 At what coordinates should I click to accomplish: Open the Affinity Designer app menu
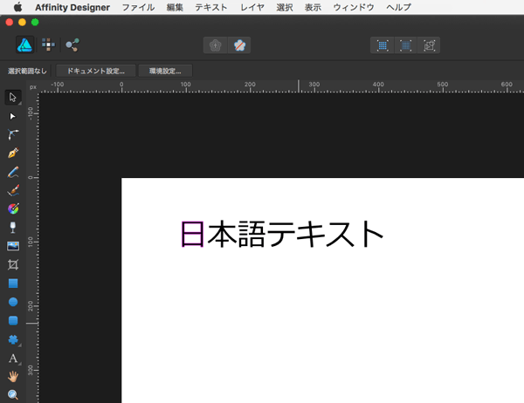tap(72, 7)
